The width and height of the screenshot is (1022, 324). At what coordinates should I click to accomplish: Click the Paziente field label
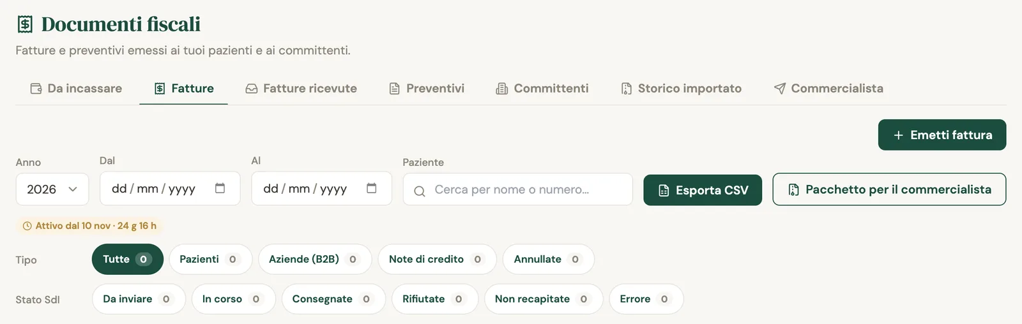pos(423,163)
